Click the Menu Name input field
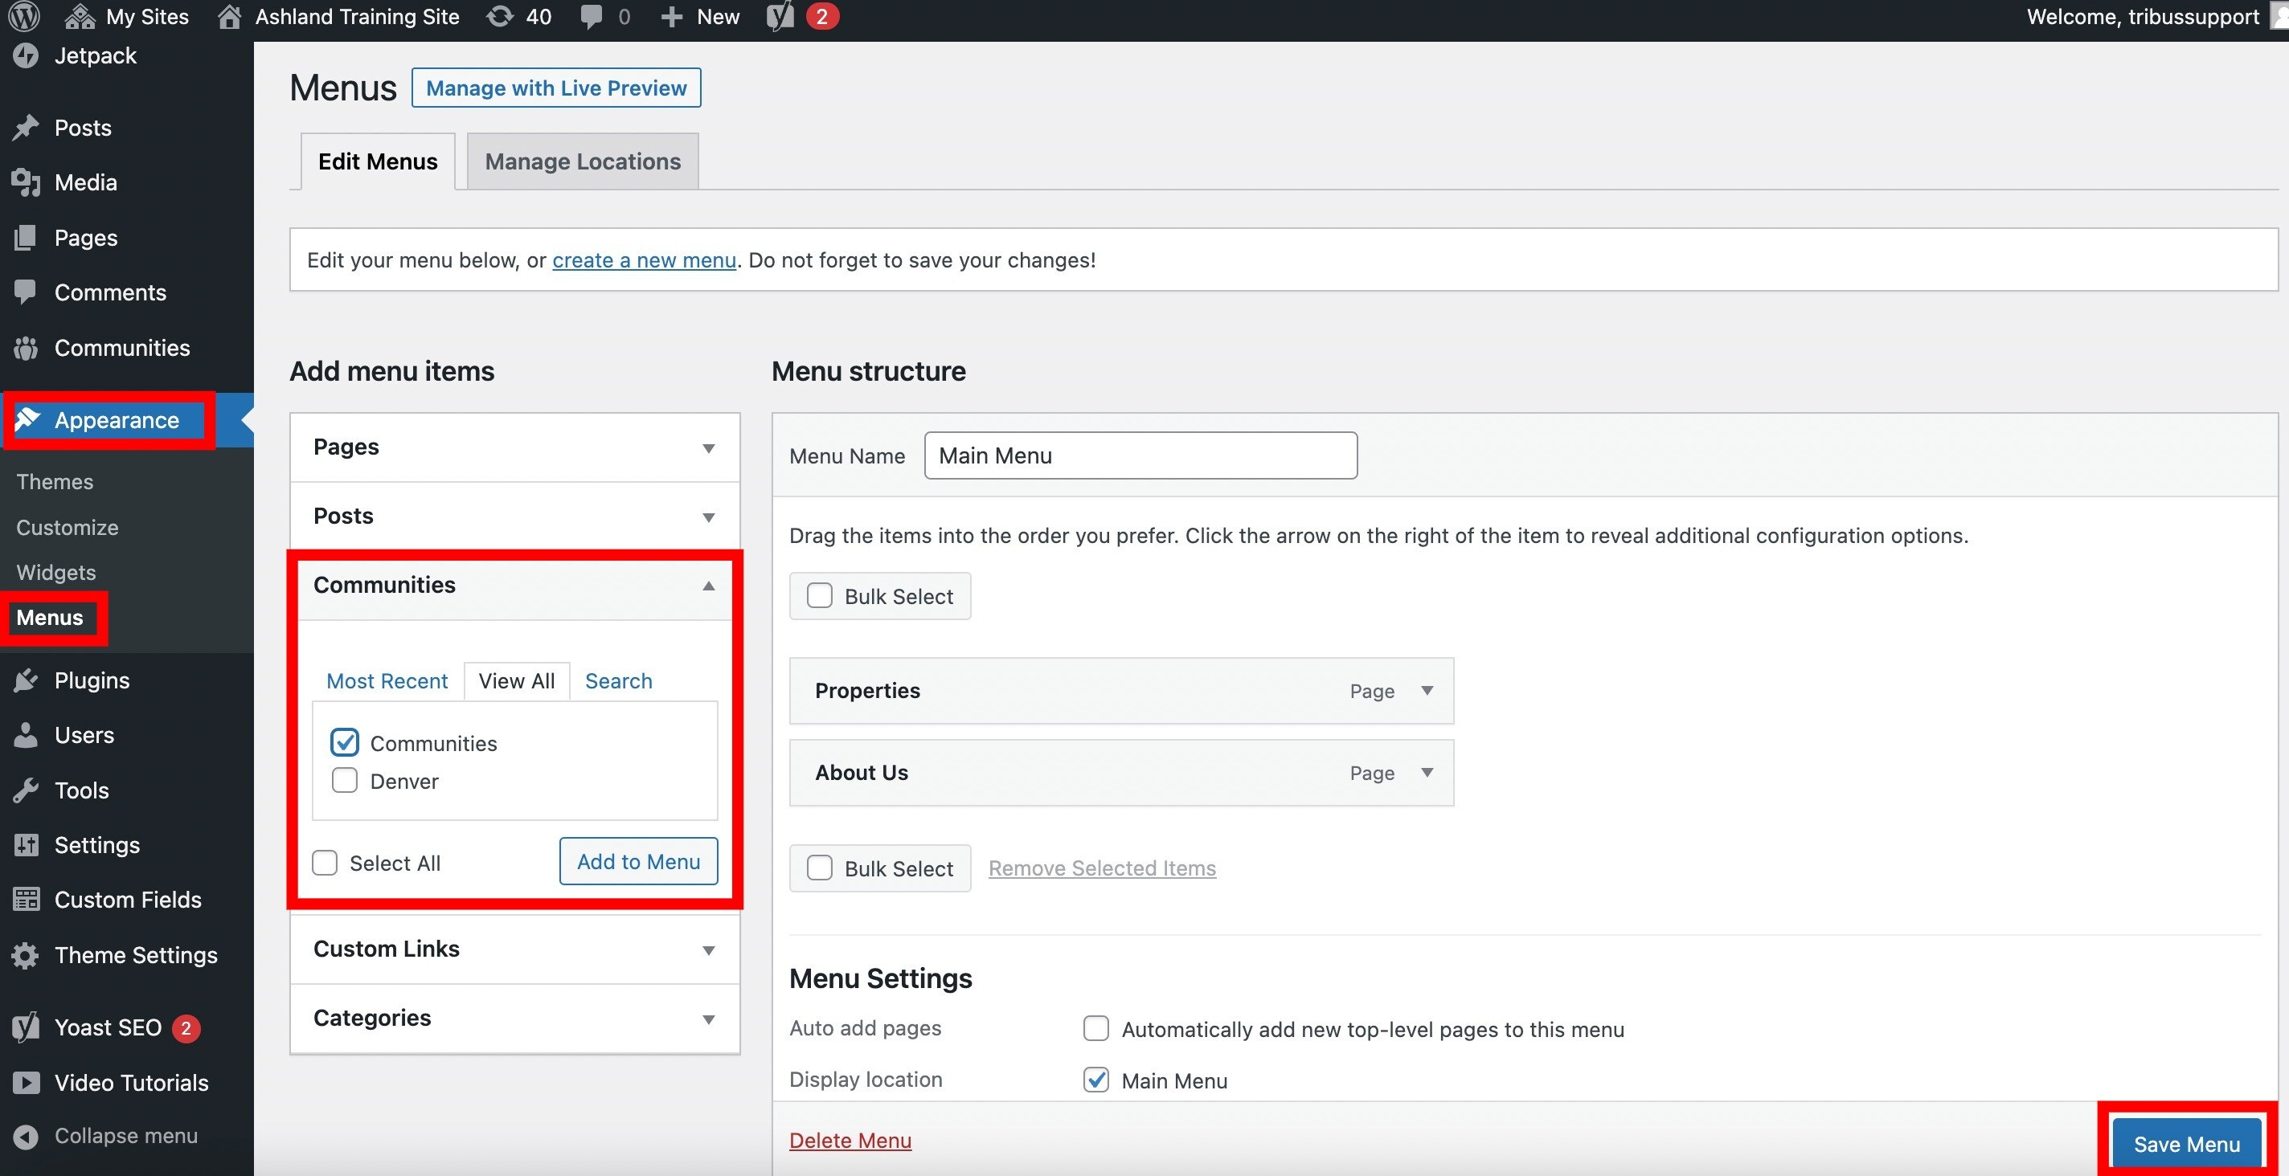The width and height of the screenshot is (2289, 1176). click(1141, 455)
